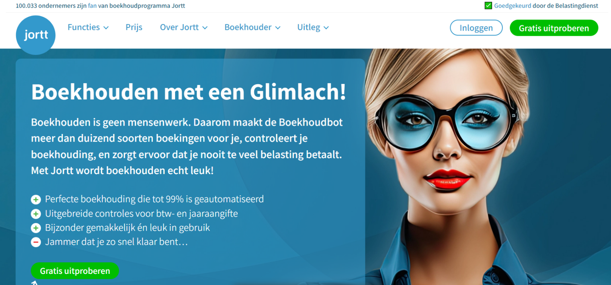Open the Functies menu item

tap(84, 27)
